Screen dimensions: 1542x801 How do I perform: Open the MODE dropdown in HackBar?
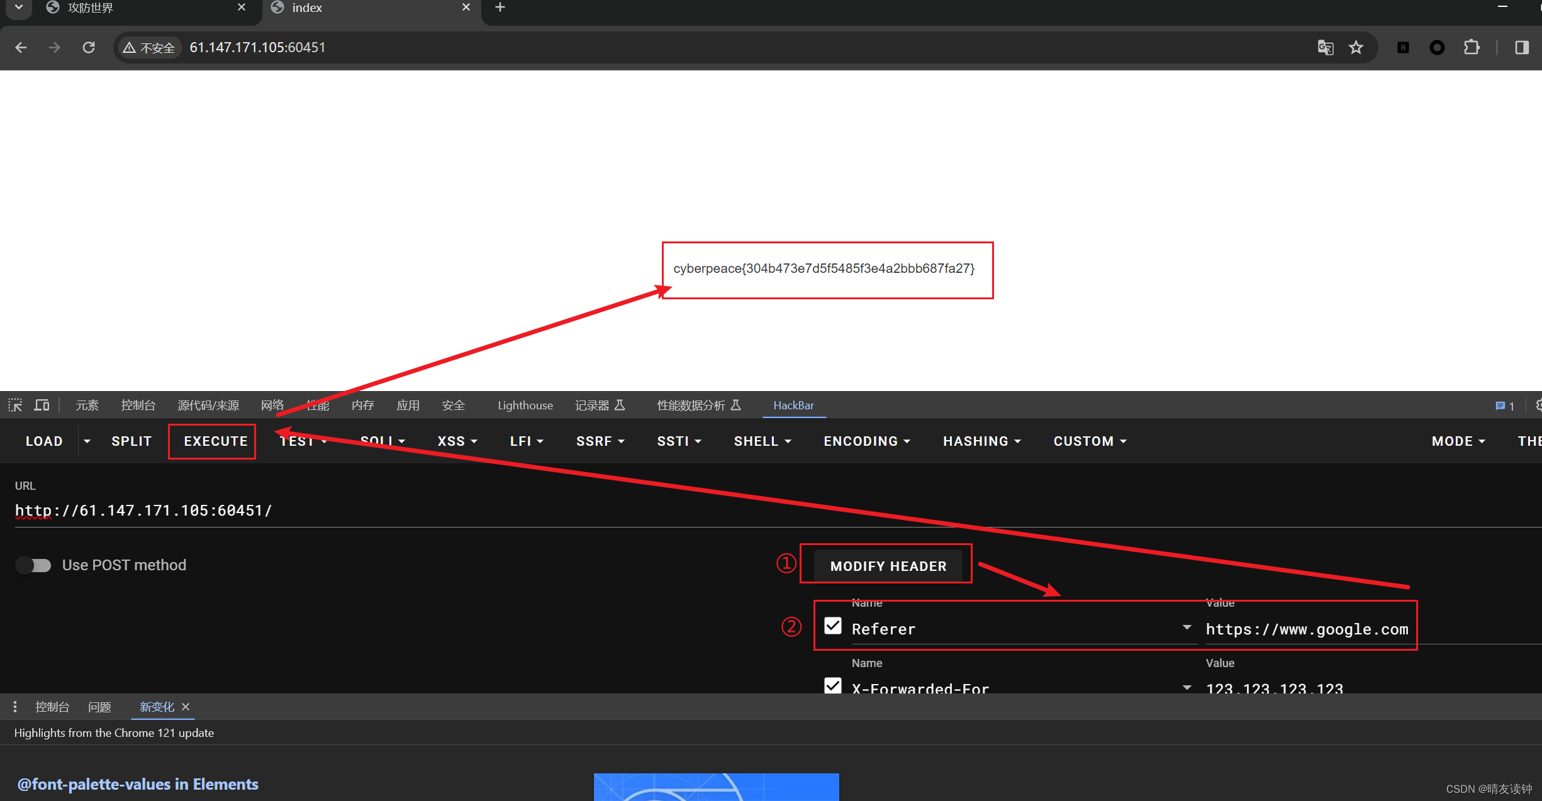pos(1458,441)
